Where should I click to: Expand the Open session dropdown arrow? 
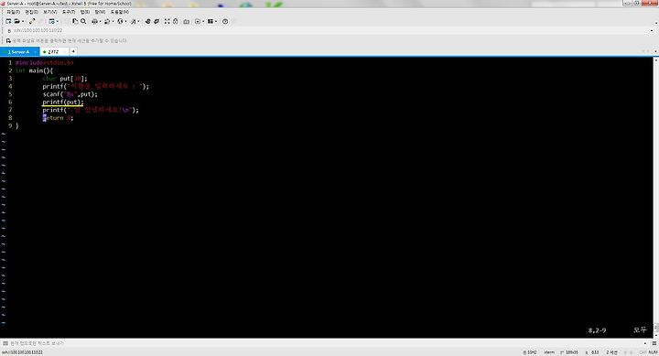(22, 21)
